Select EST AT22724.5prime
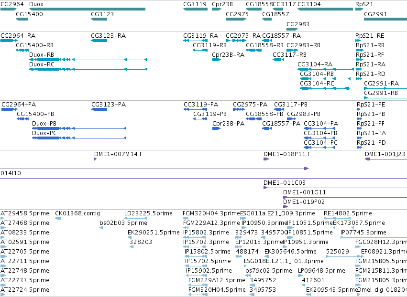 pos(25,290)
